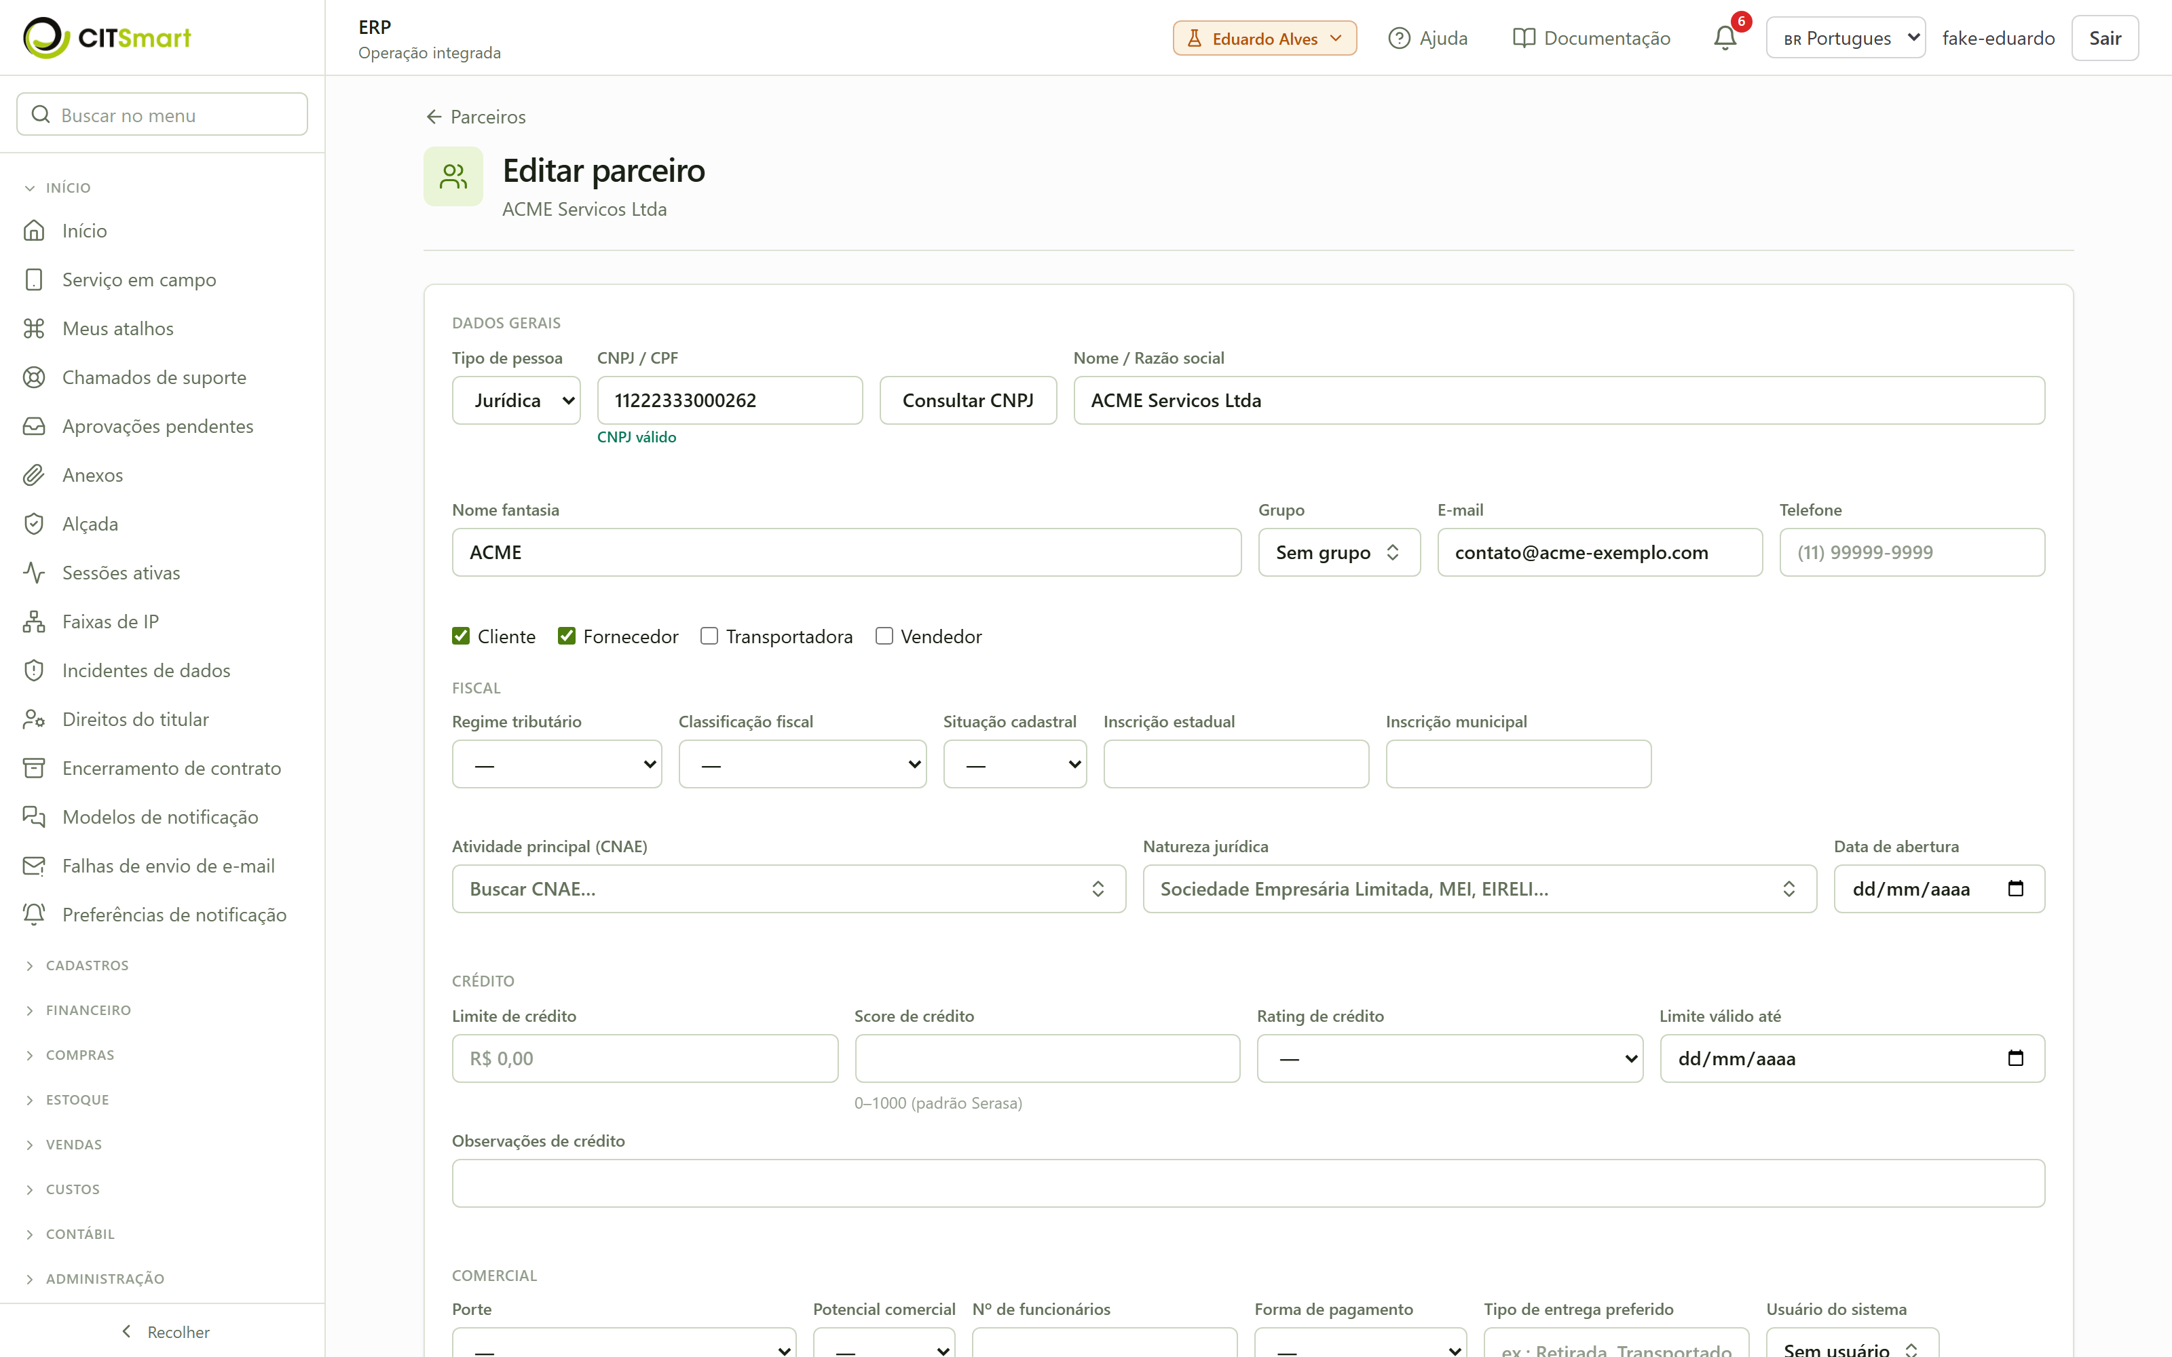Click the Buscar no menu search field

pyautogui.click(x=162, y=114)
